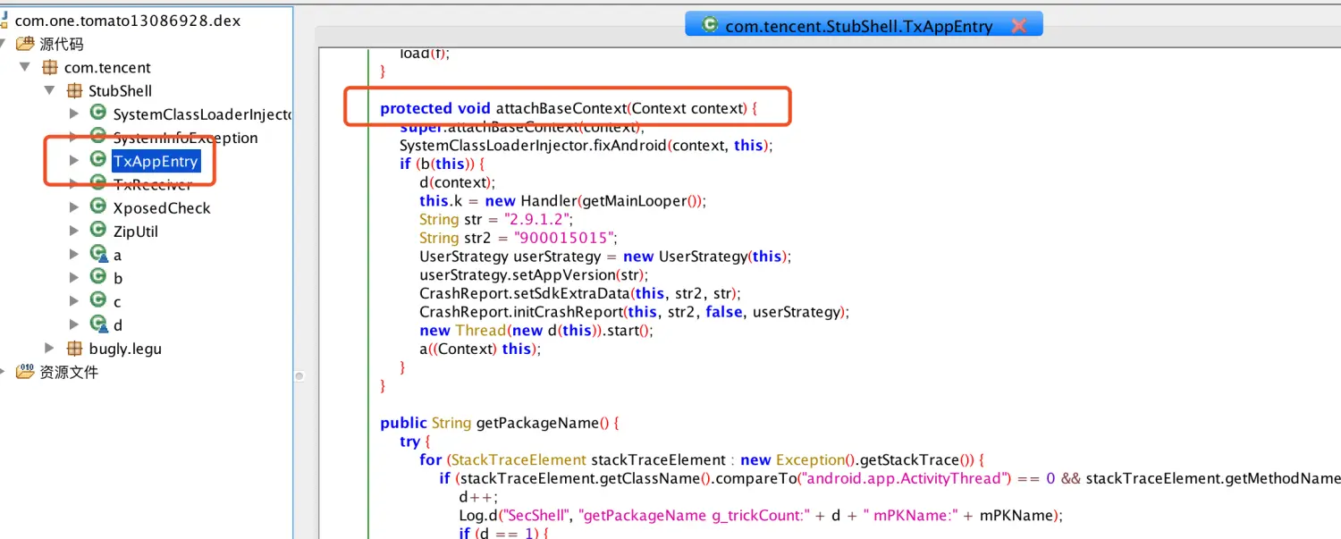This screenshot has width=1341, height=539.
Task: Close the TxAppEntry editor tab
Action: pos(1018,26)
